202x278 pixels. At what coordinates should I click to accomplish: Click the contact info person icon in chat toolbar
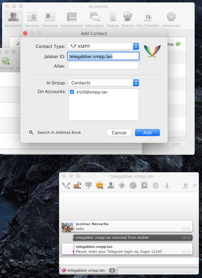[x=111, y=185]
